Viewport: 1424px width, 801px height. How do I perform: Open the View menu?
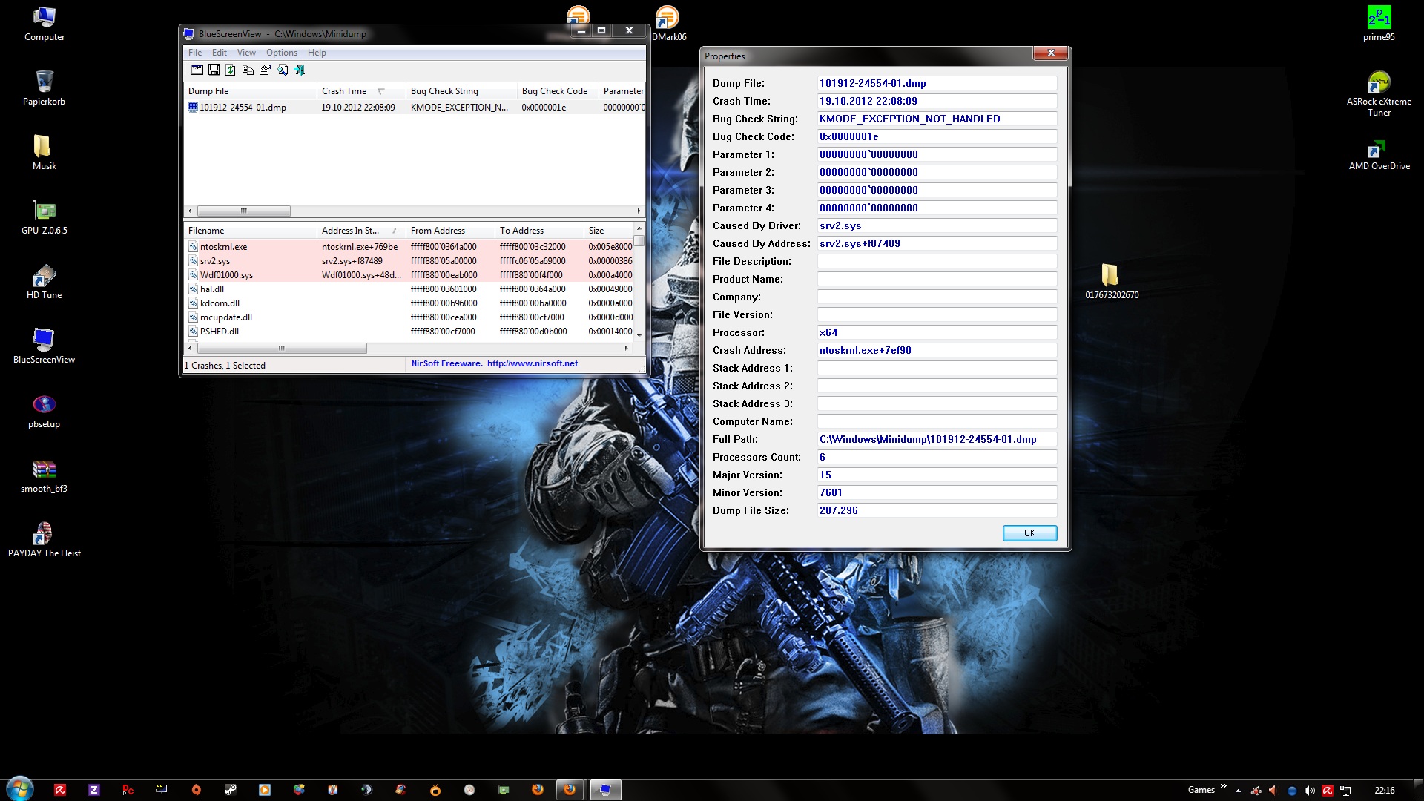(246, 53)
